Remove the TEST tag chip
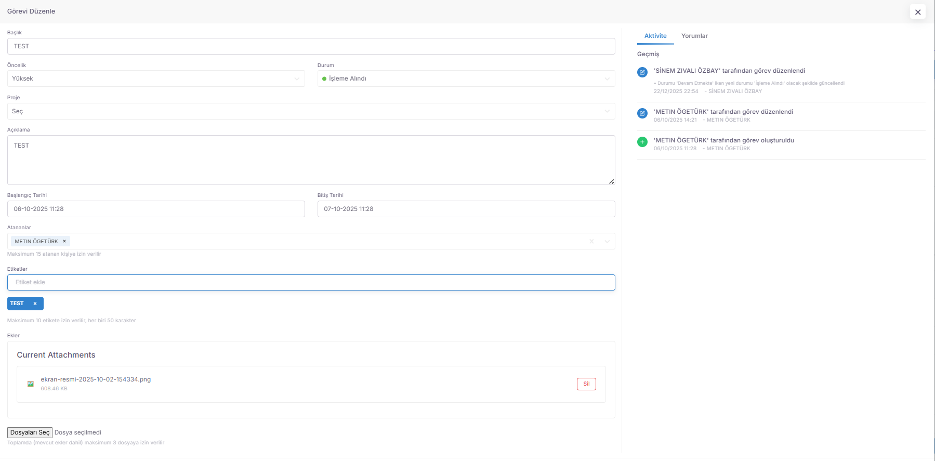This screenshot has width=935, height=461. point(35,304)
